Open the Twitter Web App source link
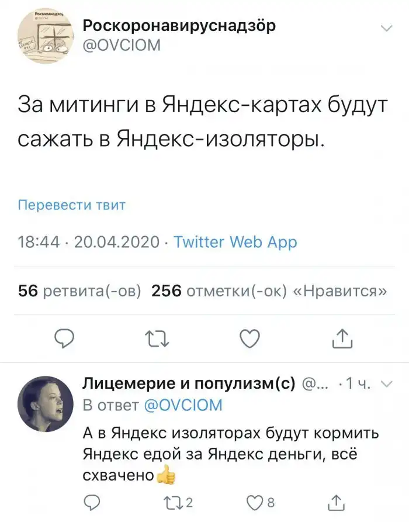This screenshot has width=409, height=522. coord(235,241)
